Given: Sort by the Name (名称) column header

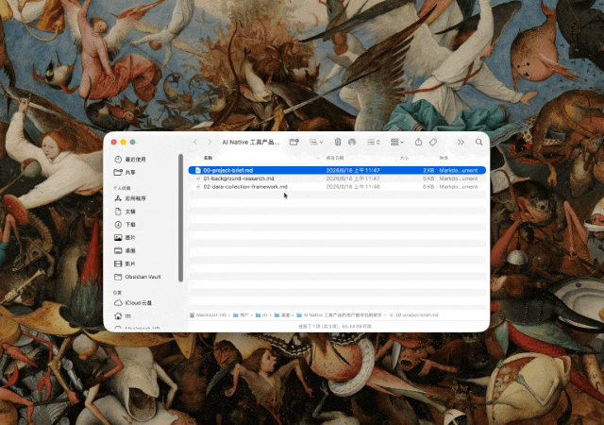Looking at the screenshot, I should 208,158.
